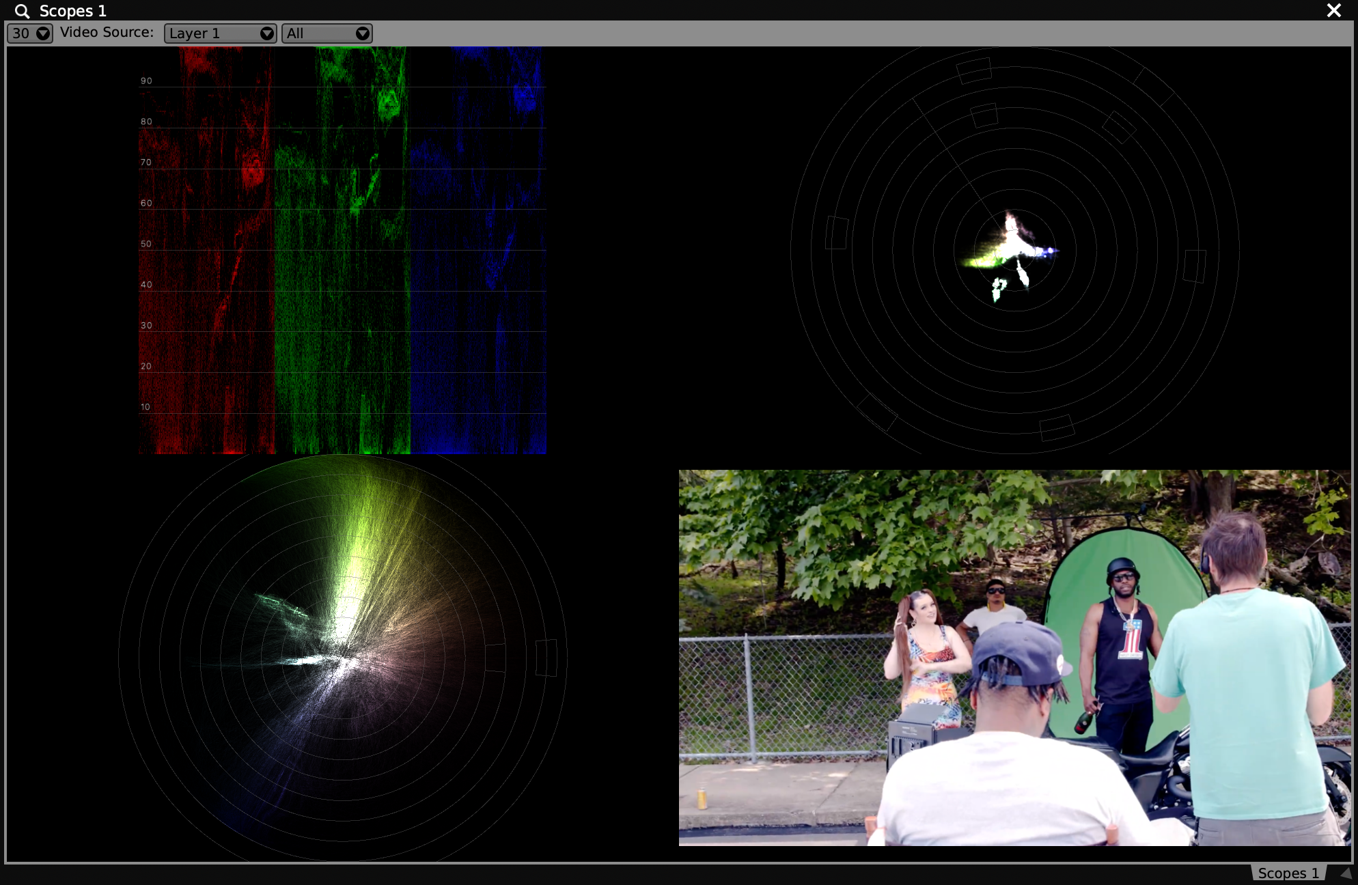The width and height of the screenshot is (1358, 885).
Task: Click the arrow icon on the All dropdown
Action: (362, 33)
